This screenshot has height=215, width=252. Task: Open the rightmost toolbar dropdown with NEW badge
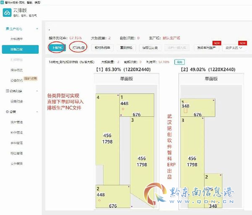[234, 48]
